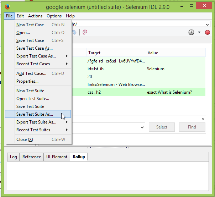
Task: Click the clock scheduler icon
Action: pos(191,32)
